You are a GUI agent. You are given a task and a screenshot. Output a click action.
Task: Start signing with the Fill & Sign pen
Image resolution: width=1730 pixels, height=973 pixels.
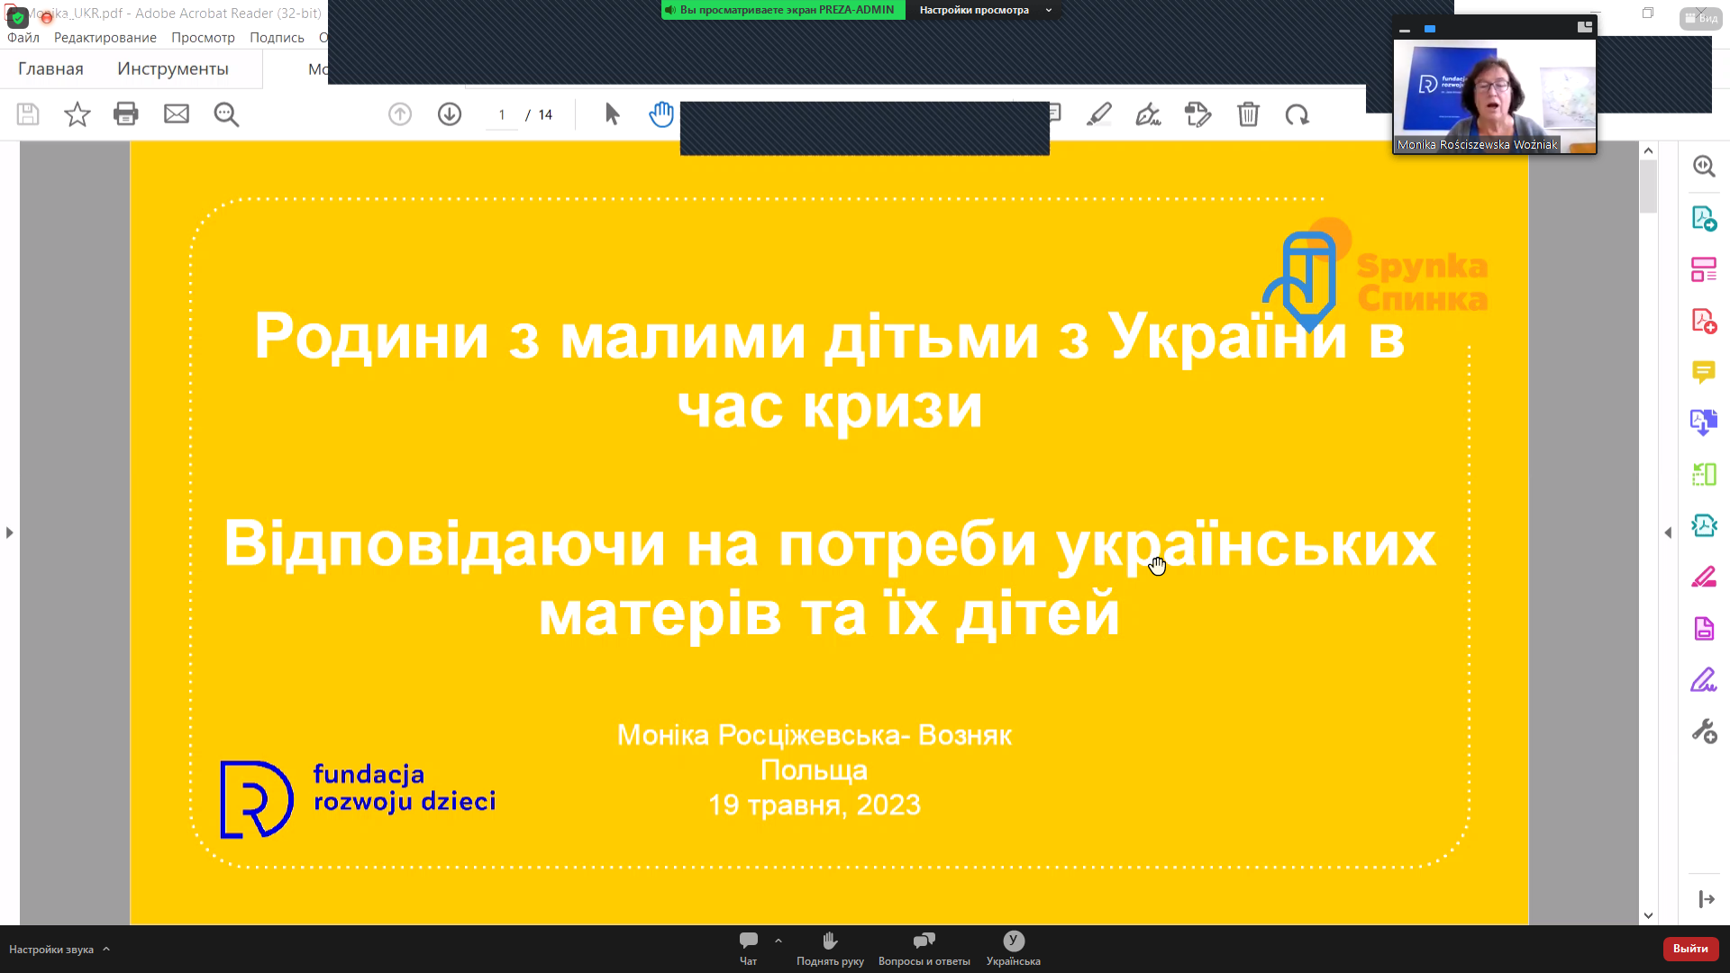(1147, 114)
